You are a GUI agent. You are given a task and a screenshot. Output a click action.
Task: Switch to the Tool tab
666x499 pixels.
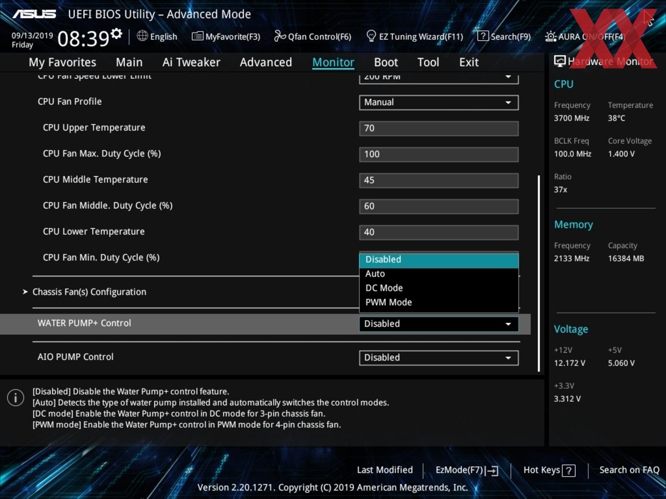click(x=428, y=62)
